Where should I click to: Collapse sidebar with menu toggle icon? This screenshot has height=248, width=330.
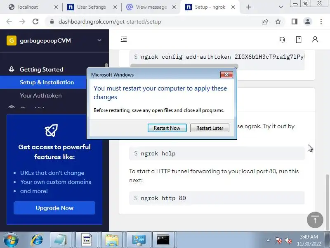pyautogui.click(x=124, y=39)
